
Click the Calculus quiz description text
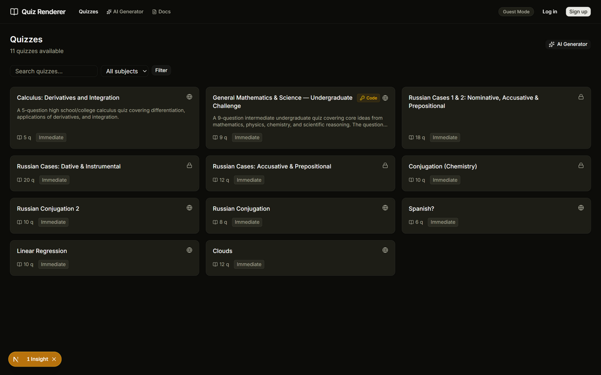point(101,114)
